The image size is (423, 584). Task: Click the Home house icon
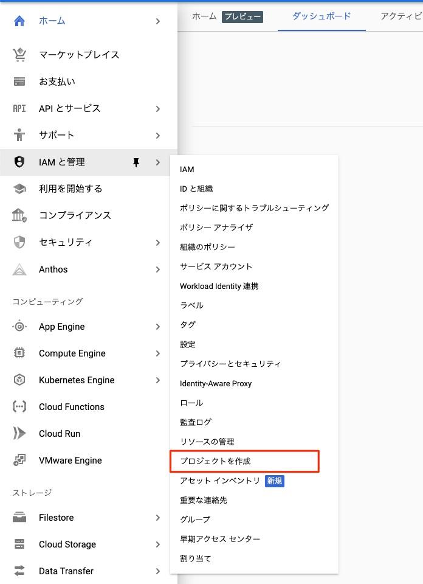[19, 21]
